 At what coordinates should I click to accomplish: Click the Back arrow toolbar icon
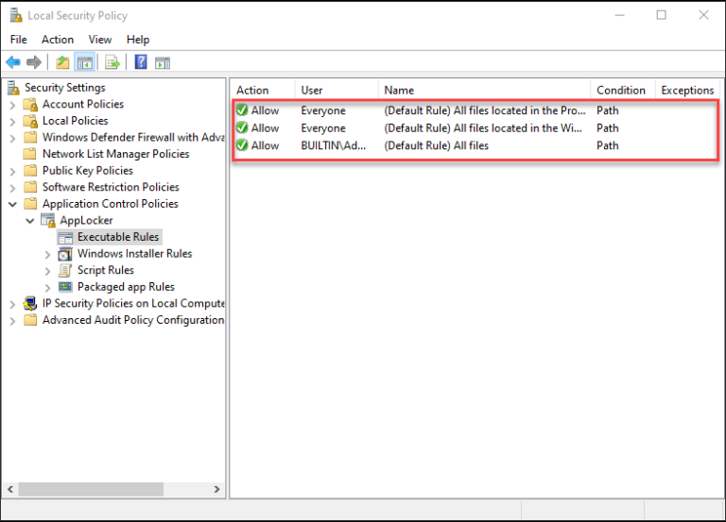(x=13, y=62)
